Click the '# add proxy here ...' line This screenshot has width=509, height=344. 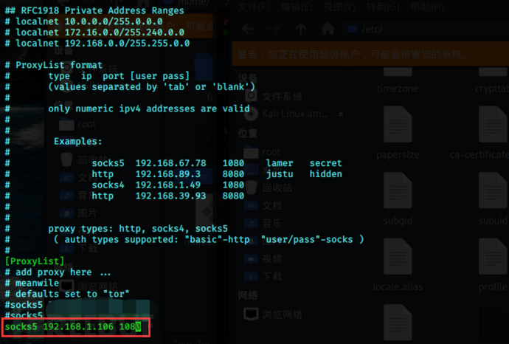[58, 272]
